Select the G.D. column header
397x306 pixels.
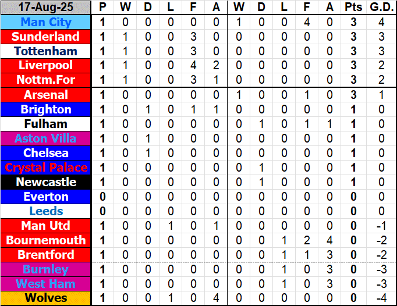381,8
